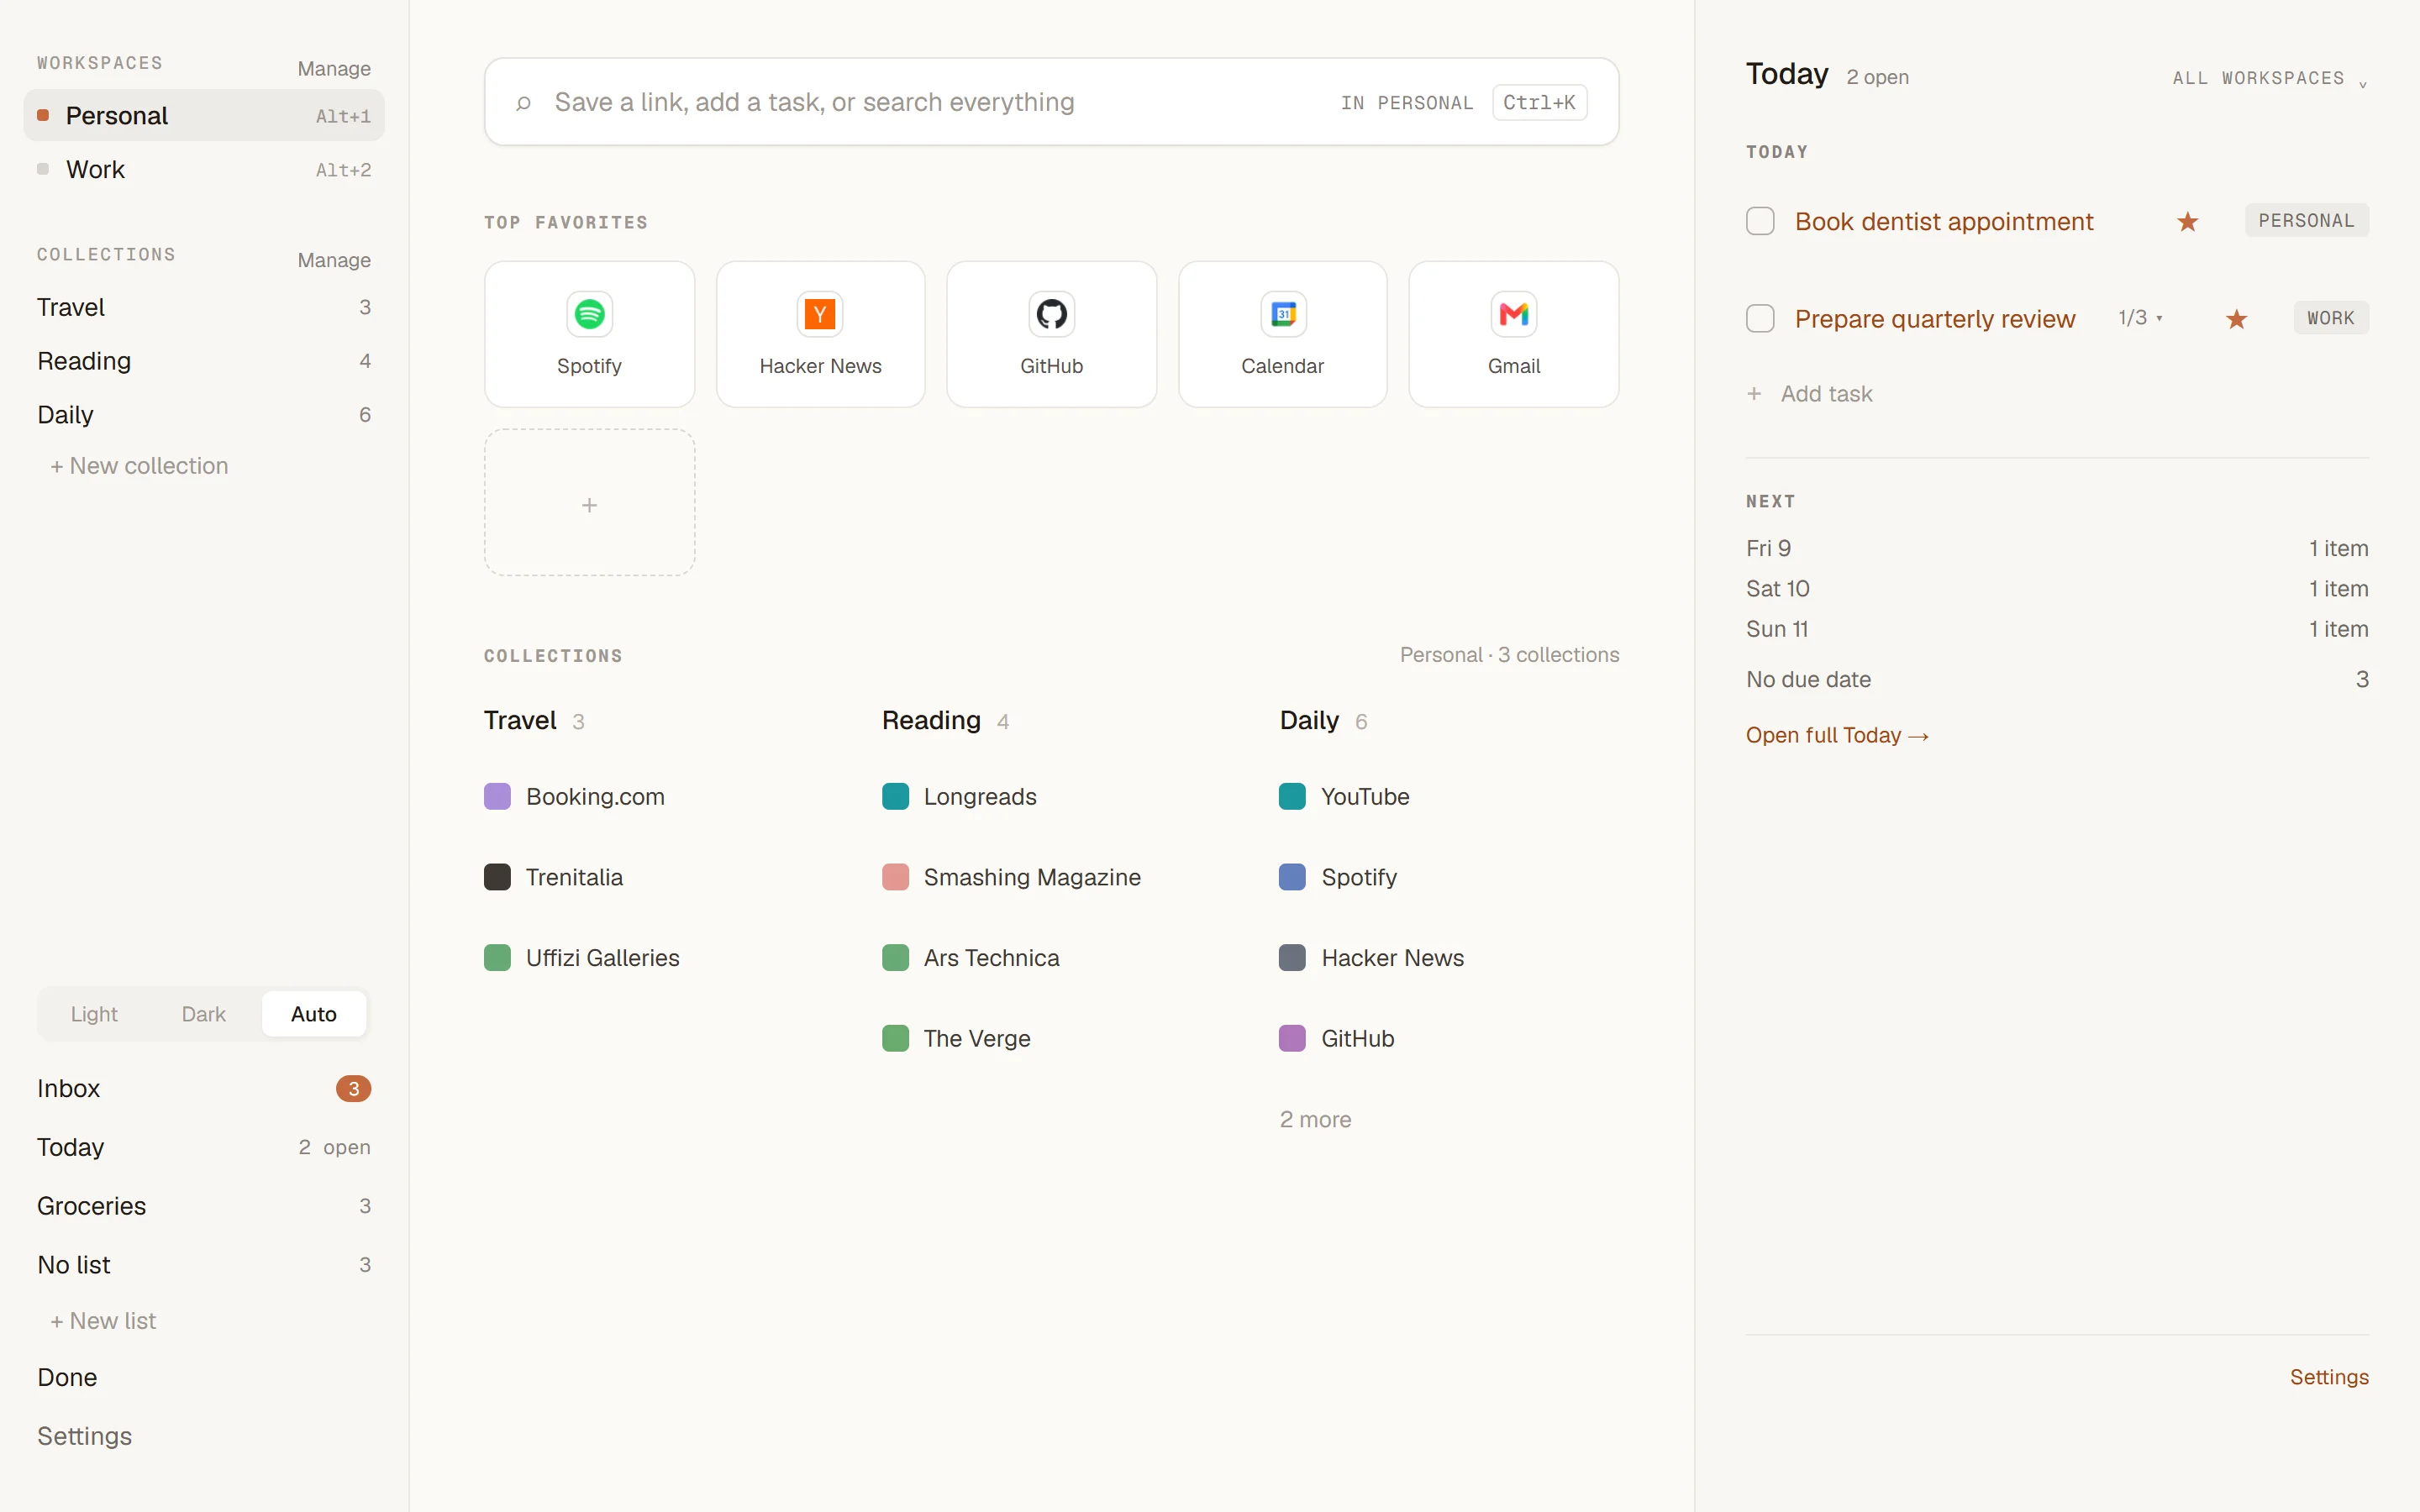Open the Calendar favorite tile

(1282, 334)
